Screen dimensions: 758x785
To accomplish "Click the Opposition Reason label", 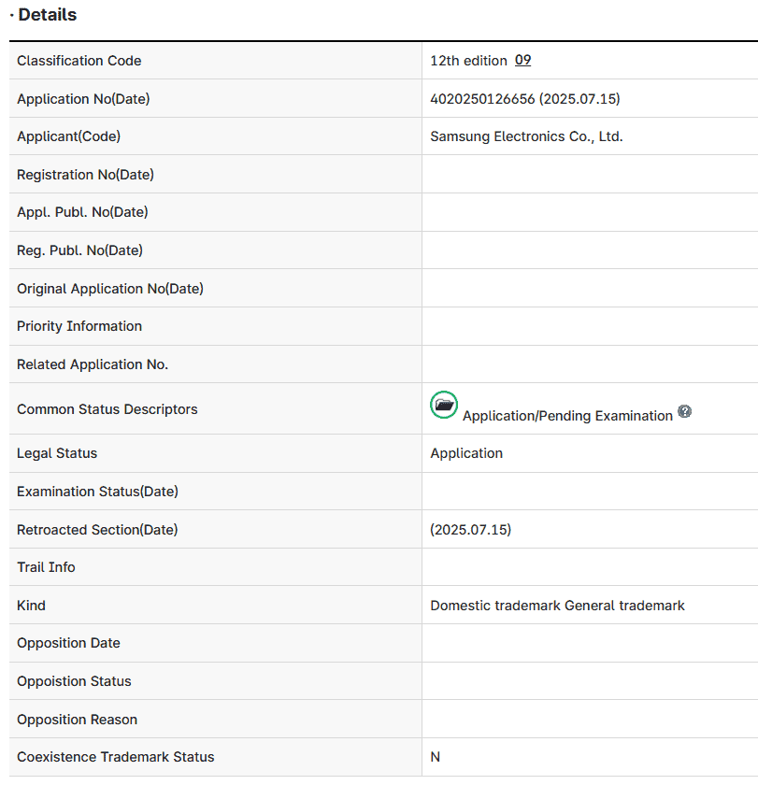I will click(x=77, y=720).
